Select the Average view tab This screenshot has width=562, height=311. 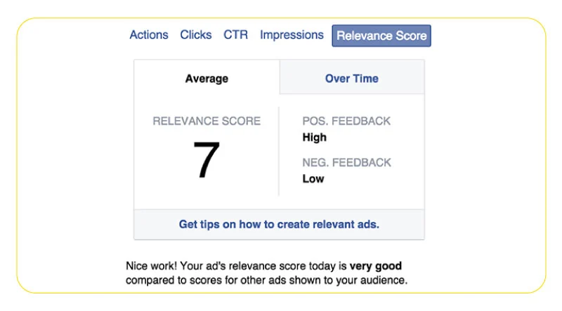click(x=207, y=78)
